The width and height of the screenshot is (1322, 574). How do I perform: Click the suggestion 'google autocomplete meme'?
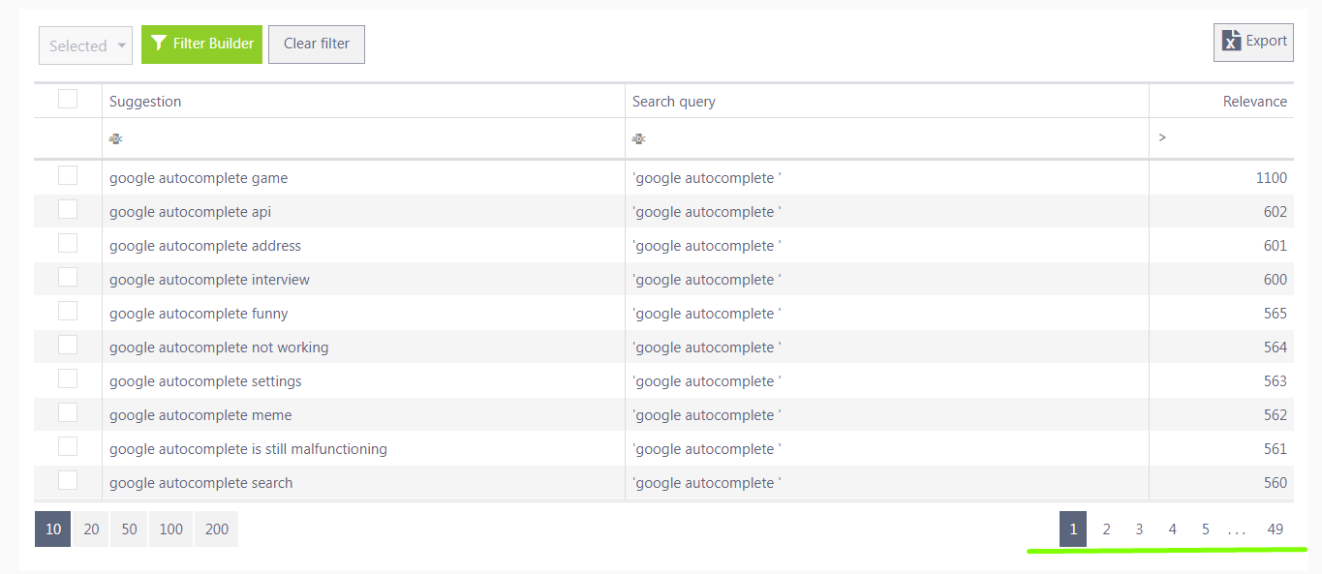(200, 415)
